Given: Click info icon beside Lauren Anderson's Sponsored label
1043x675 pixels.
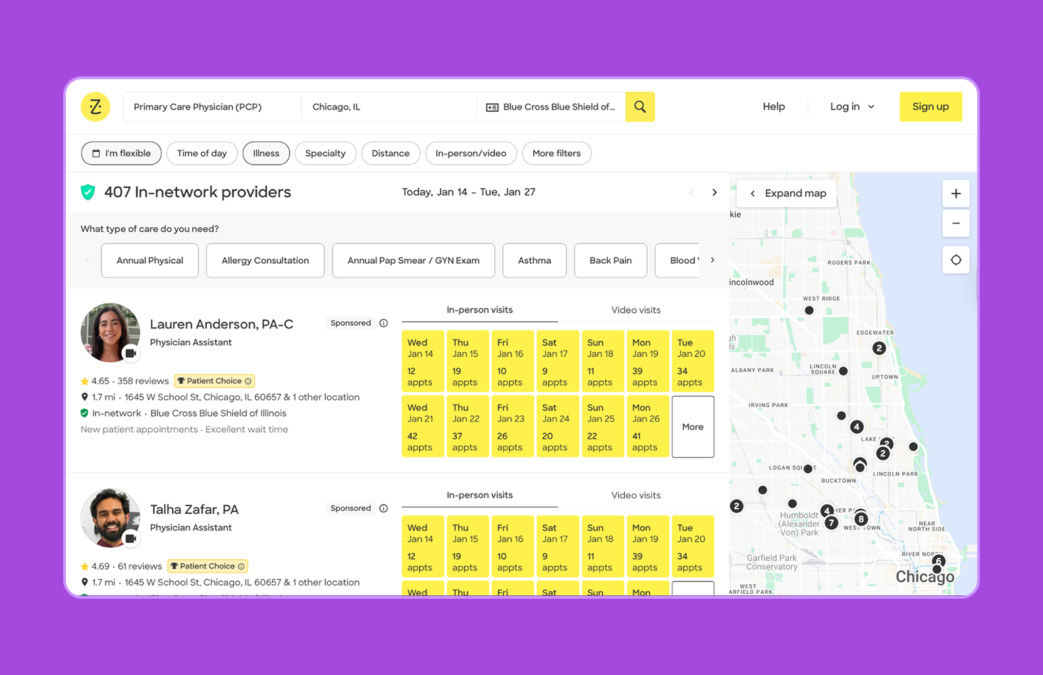Looking at the screenshot, I should [384, 323].
